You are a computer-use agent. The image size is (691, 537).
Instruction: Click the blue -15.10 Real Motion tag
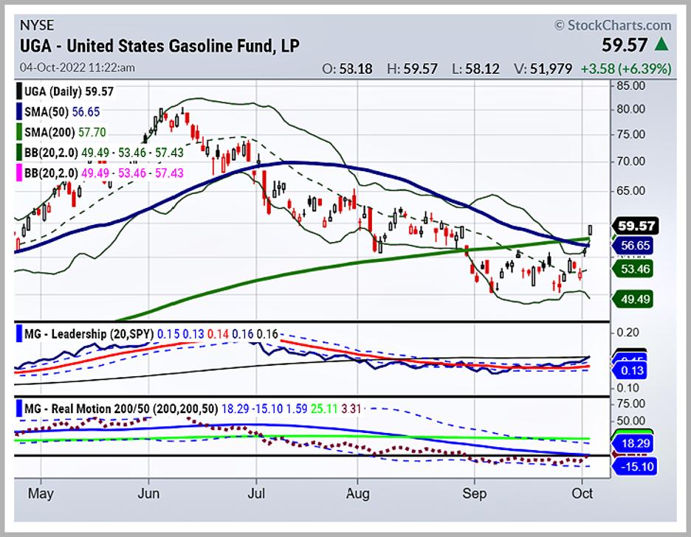click(x=634, y=466)
